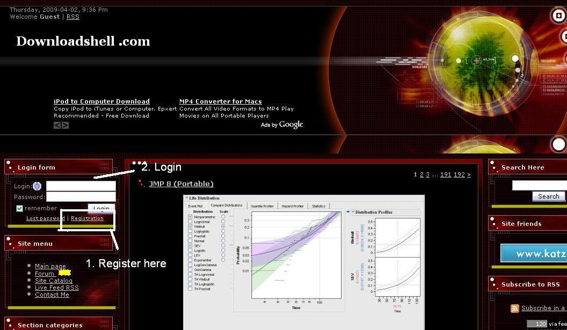This screenshot has height=330, width=567.
Task: Go to page 2 of posts
Action: 421,175
